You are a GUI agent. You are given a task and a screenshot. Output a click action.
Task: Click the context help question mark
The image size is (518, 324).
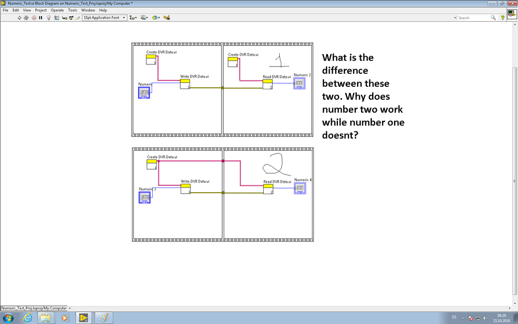pos(502,18)
